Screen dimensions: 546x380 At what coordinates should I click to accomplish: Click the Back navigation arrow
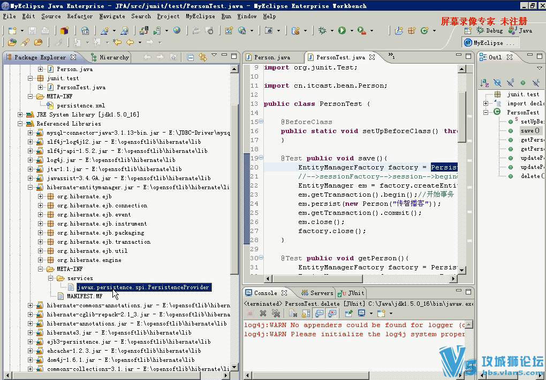click(130, 42)
